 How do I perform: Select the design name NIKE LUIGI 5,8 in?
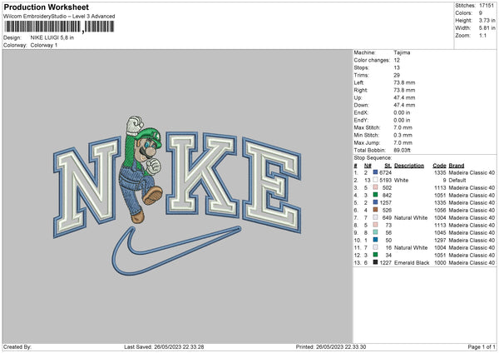pos(52,37)
